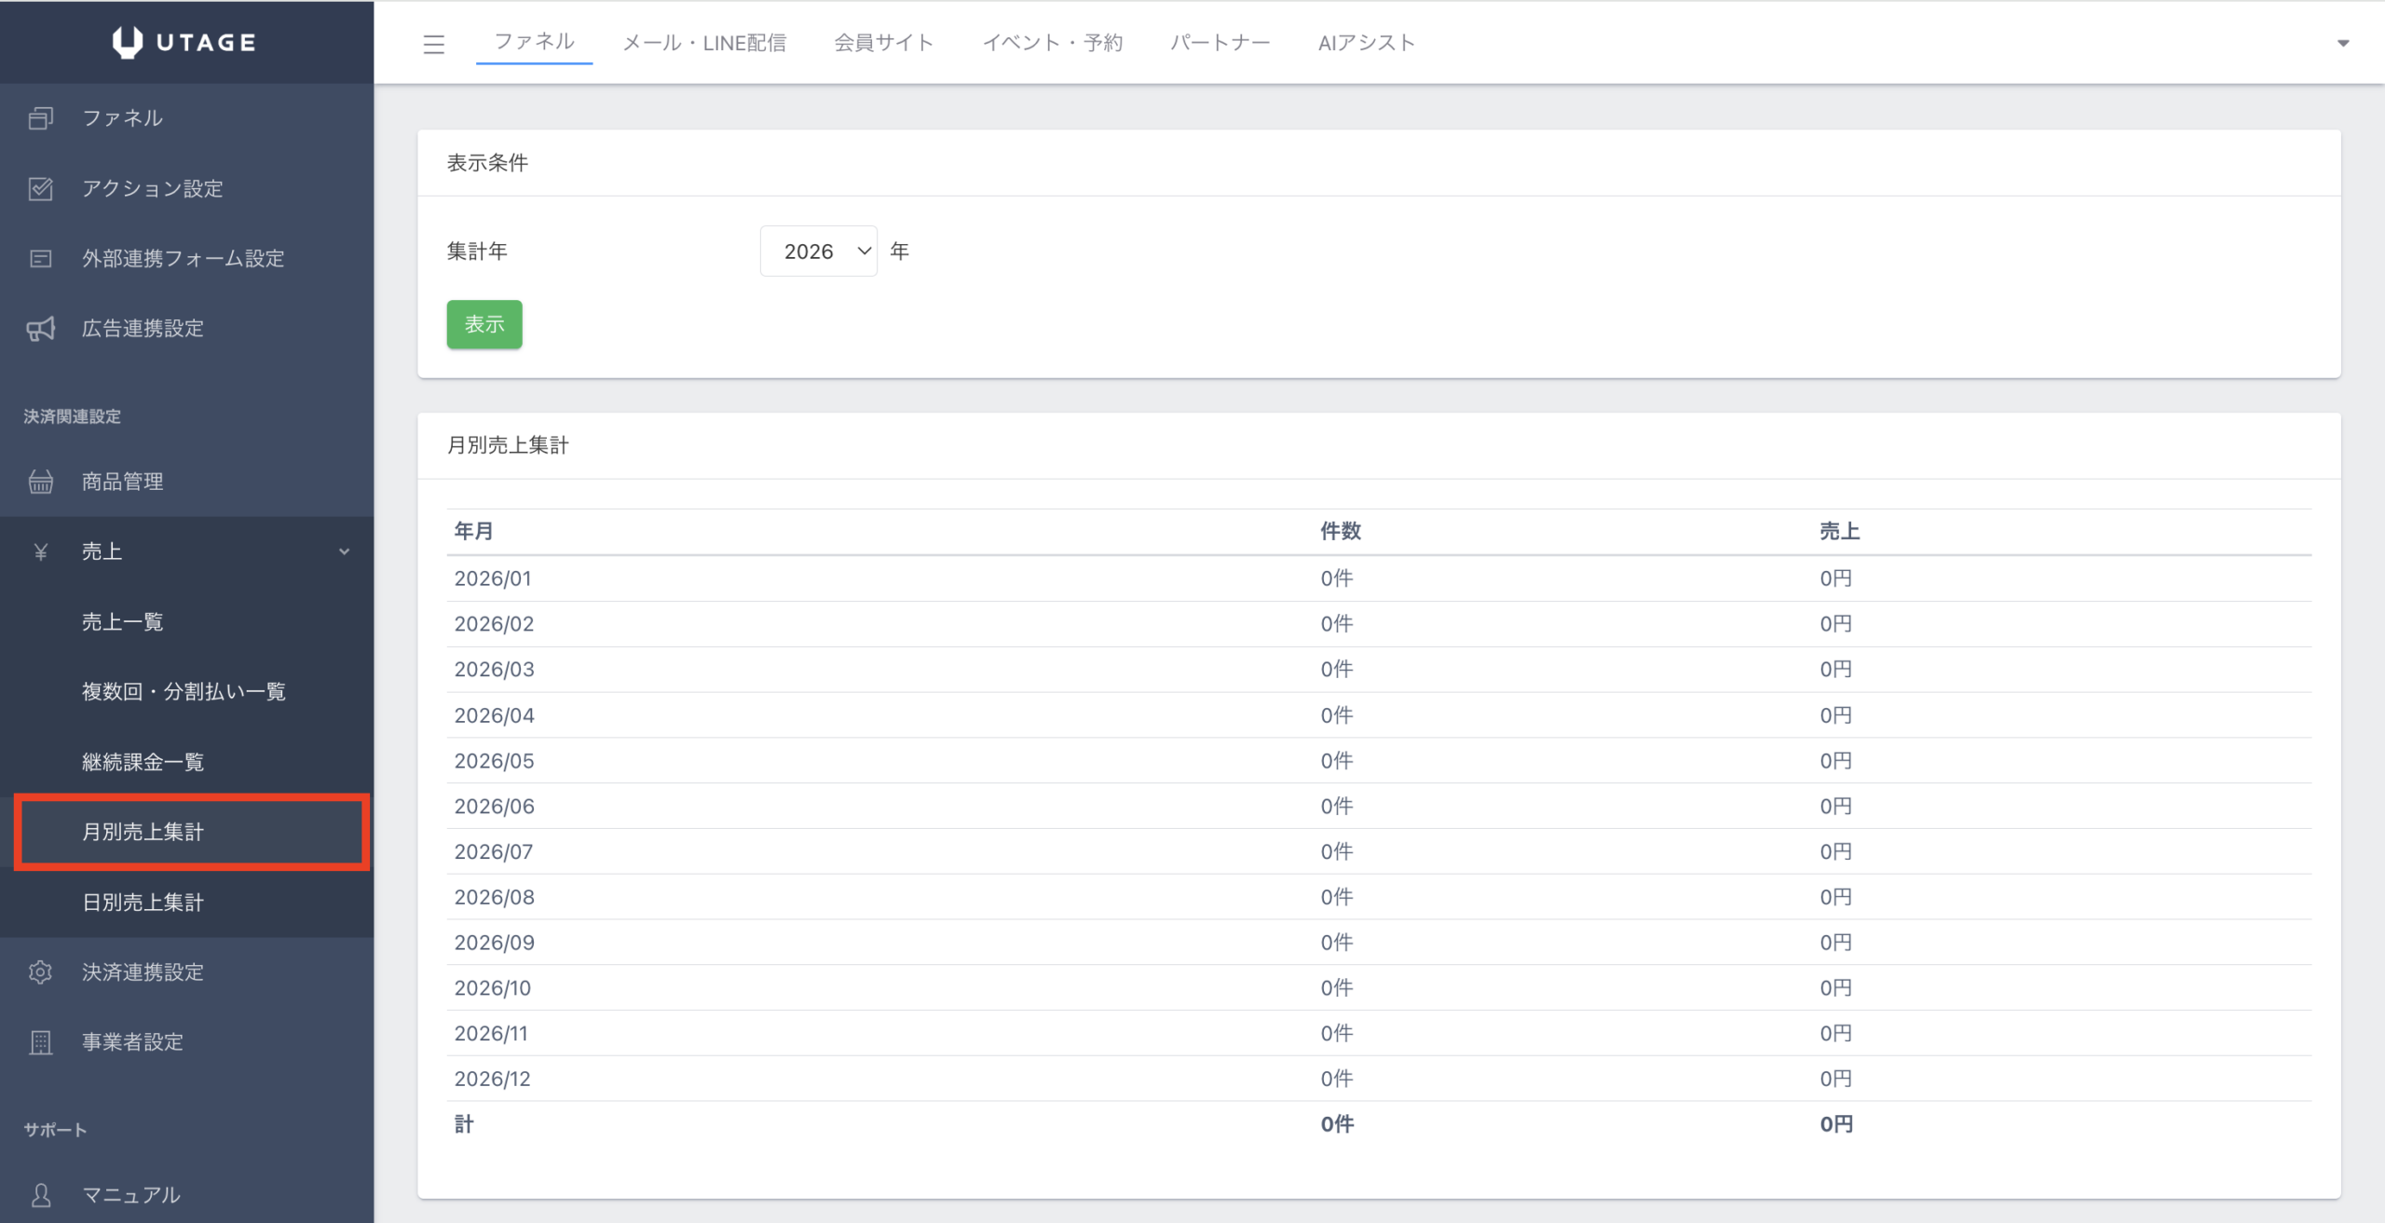Viewport: 2385px width, 1223px height.
Task: Click the 外部連携フォーム設定 form icon
Action: pos(40,258)
